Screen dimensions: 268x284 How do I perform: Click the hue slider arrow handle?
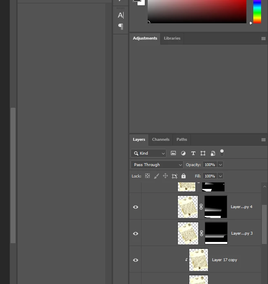point(251,23)
